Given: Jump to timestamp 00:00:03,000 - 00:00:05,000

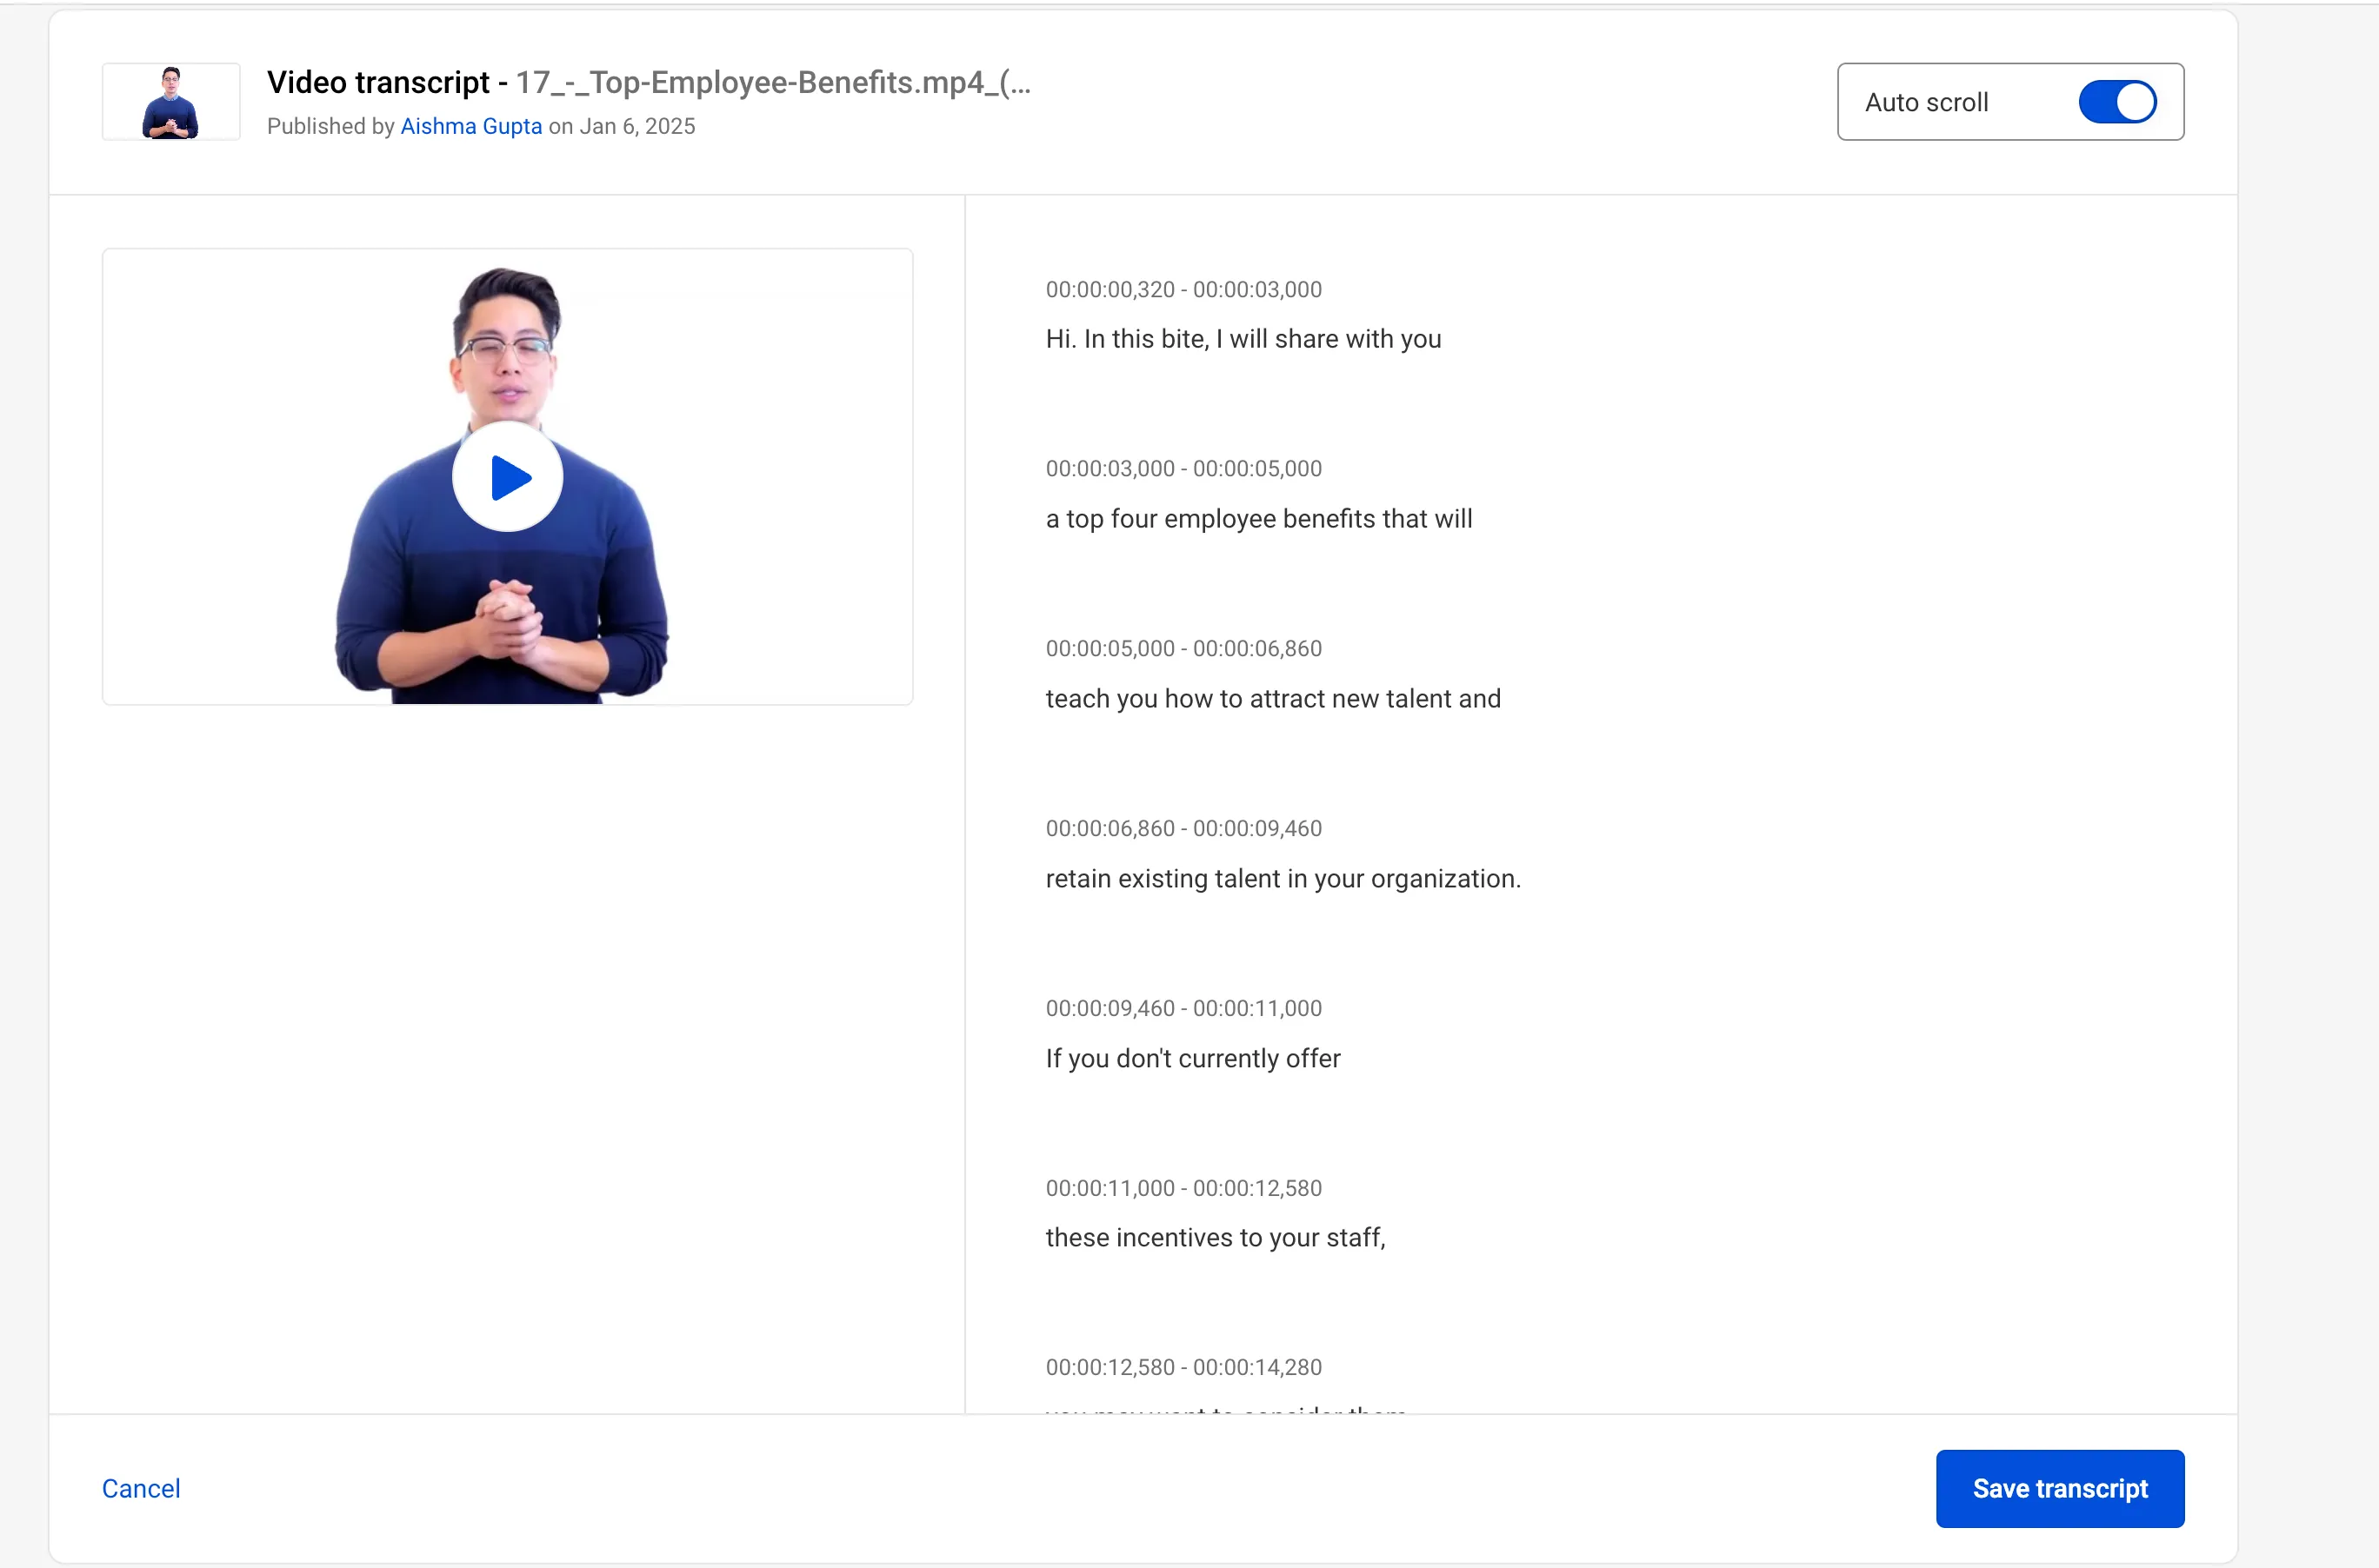Looking at the screenshot, I should coord(1183,469).
